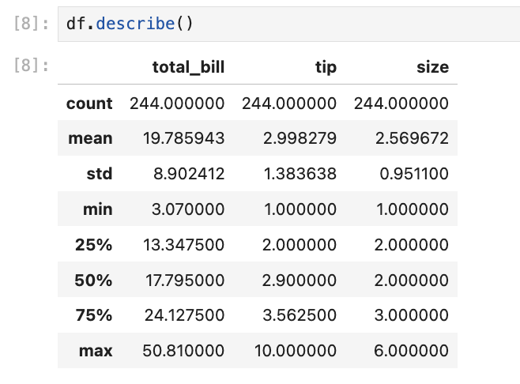Click the tip column header

pyautogui.click(x=326, y=68)
